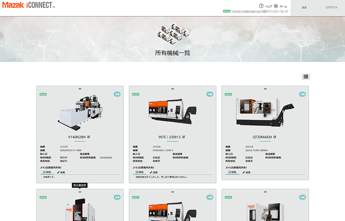
Task: Edit the QT20MAEM machine name
Action: [x=275, y=137]
